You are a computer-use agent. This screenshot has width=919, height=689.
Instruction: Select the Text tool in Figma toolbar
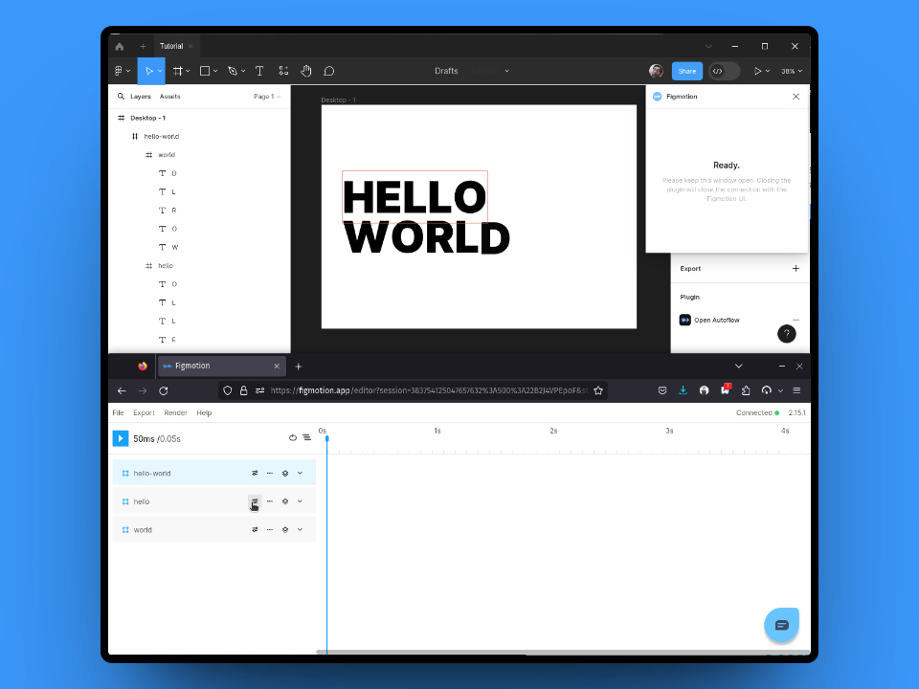click(259, 71)
